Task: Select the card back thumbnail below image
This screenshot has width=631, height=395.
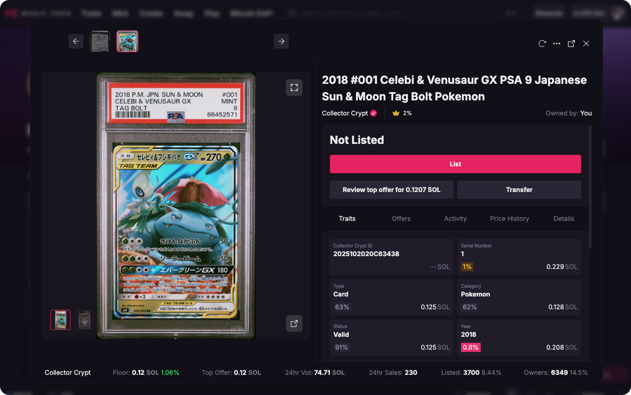Action: pos(84,320)
